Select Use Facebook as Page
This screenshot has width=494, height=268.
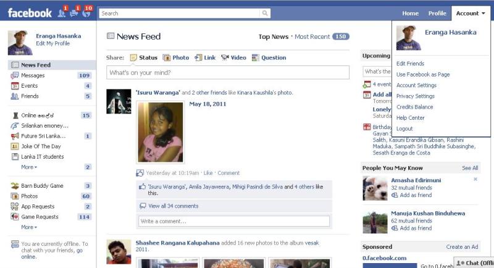[423, 75]
